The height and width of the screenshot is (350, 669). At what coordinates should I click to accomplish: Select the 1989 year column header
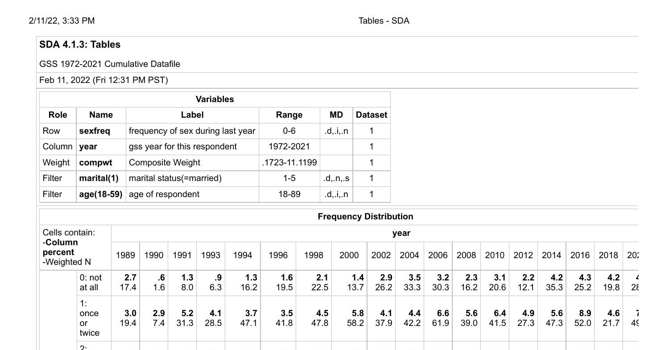click(x=125, y=255)
